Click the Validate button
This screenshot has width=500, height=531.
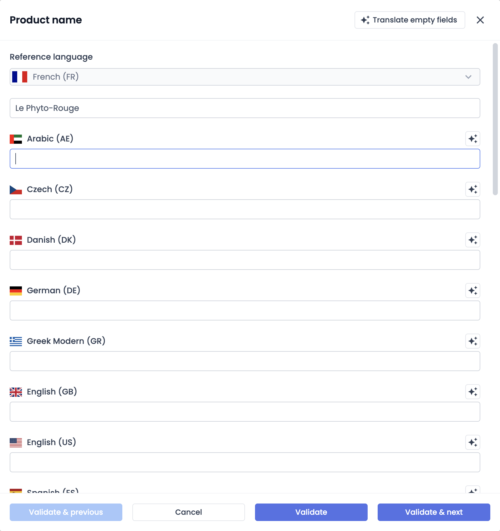(311, 512)
